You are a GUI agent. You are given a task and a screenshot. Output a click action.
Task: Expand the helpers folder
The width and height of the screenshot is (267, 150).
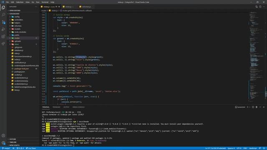(23, 23)
